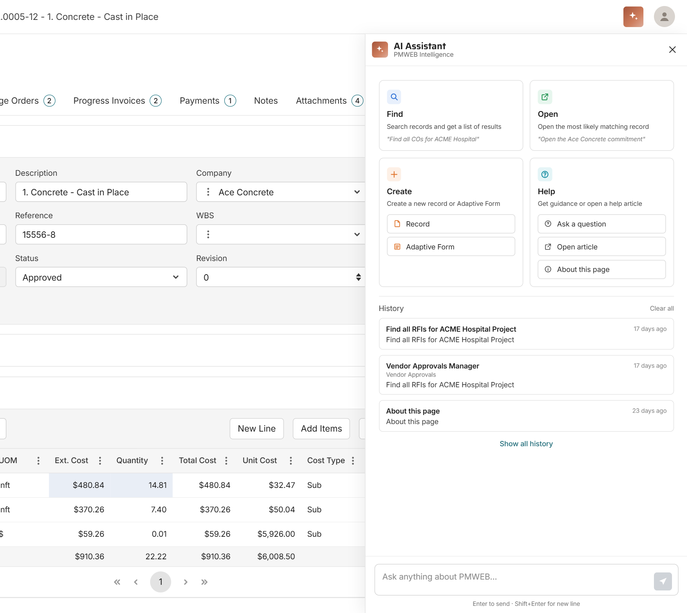The image size is (687, 613).
Task: Create a new Record
Action: click(451, 224)
